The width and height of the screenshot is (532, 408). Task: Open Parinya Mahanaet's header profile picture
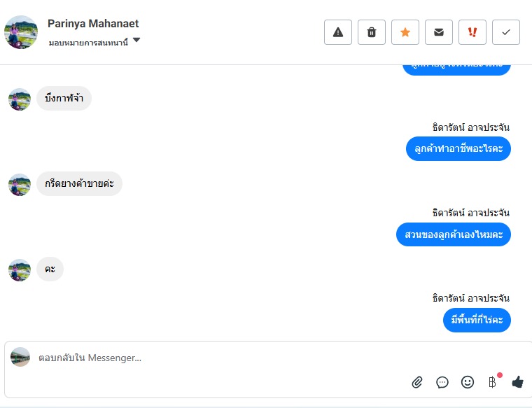tap(21, 32)
